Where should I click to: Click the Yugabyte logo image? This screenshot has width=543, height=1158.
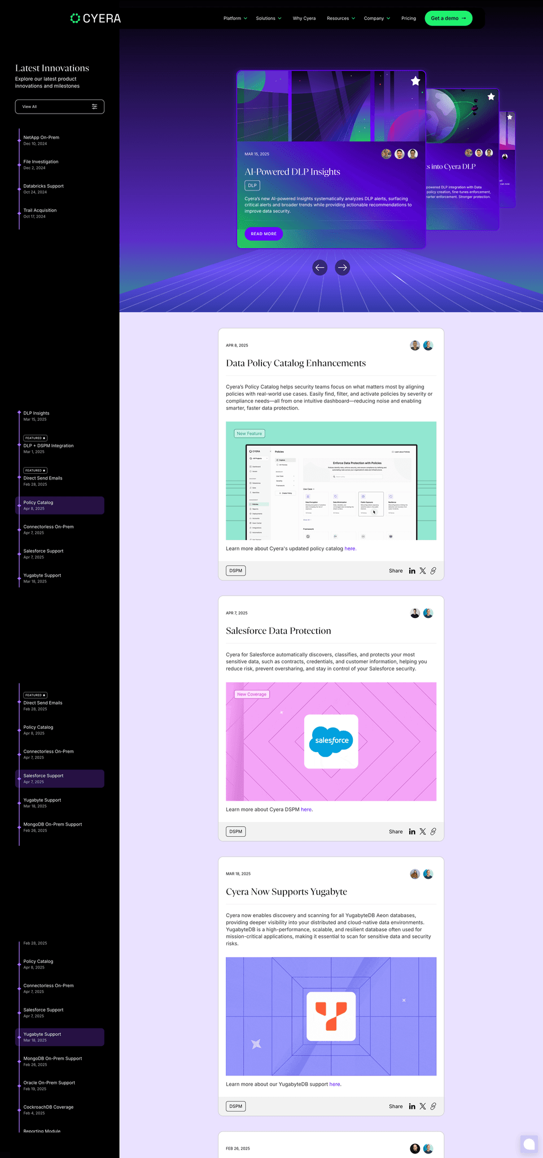331,1016
